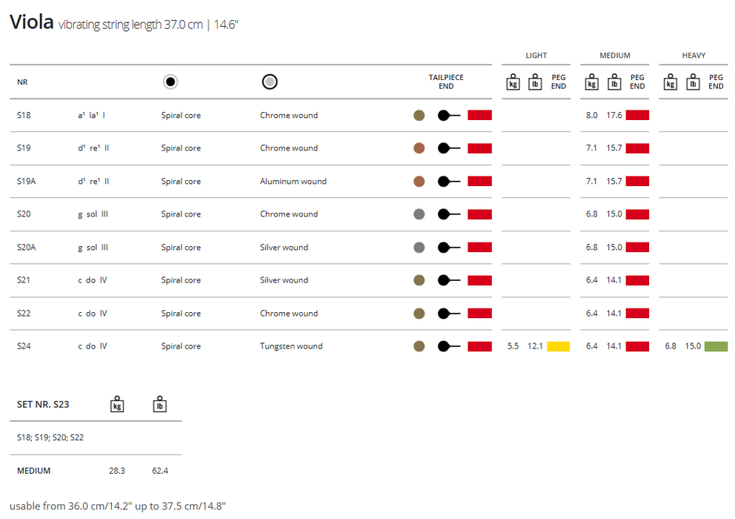735x519 pixels.
Task: Click the "usable from 36.0 cm" note
Action: [x=118, y=506]
